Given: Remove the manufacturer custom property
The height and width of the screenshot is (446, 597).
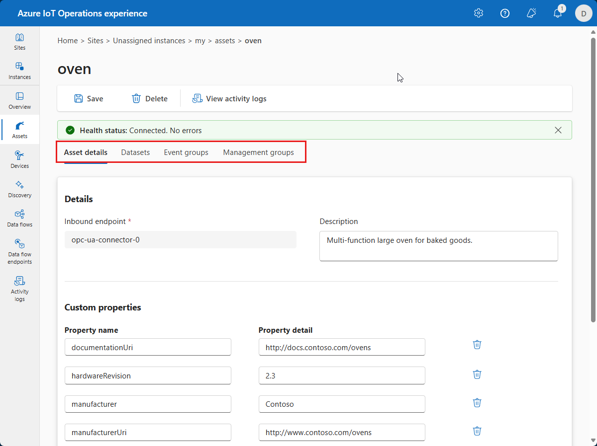Looking at the screenshot, I should coord(477,403).
